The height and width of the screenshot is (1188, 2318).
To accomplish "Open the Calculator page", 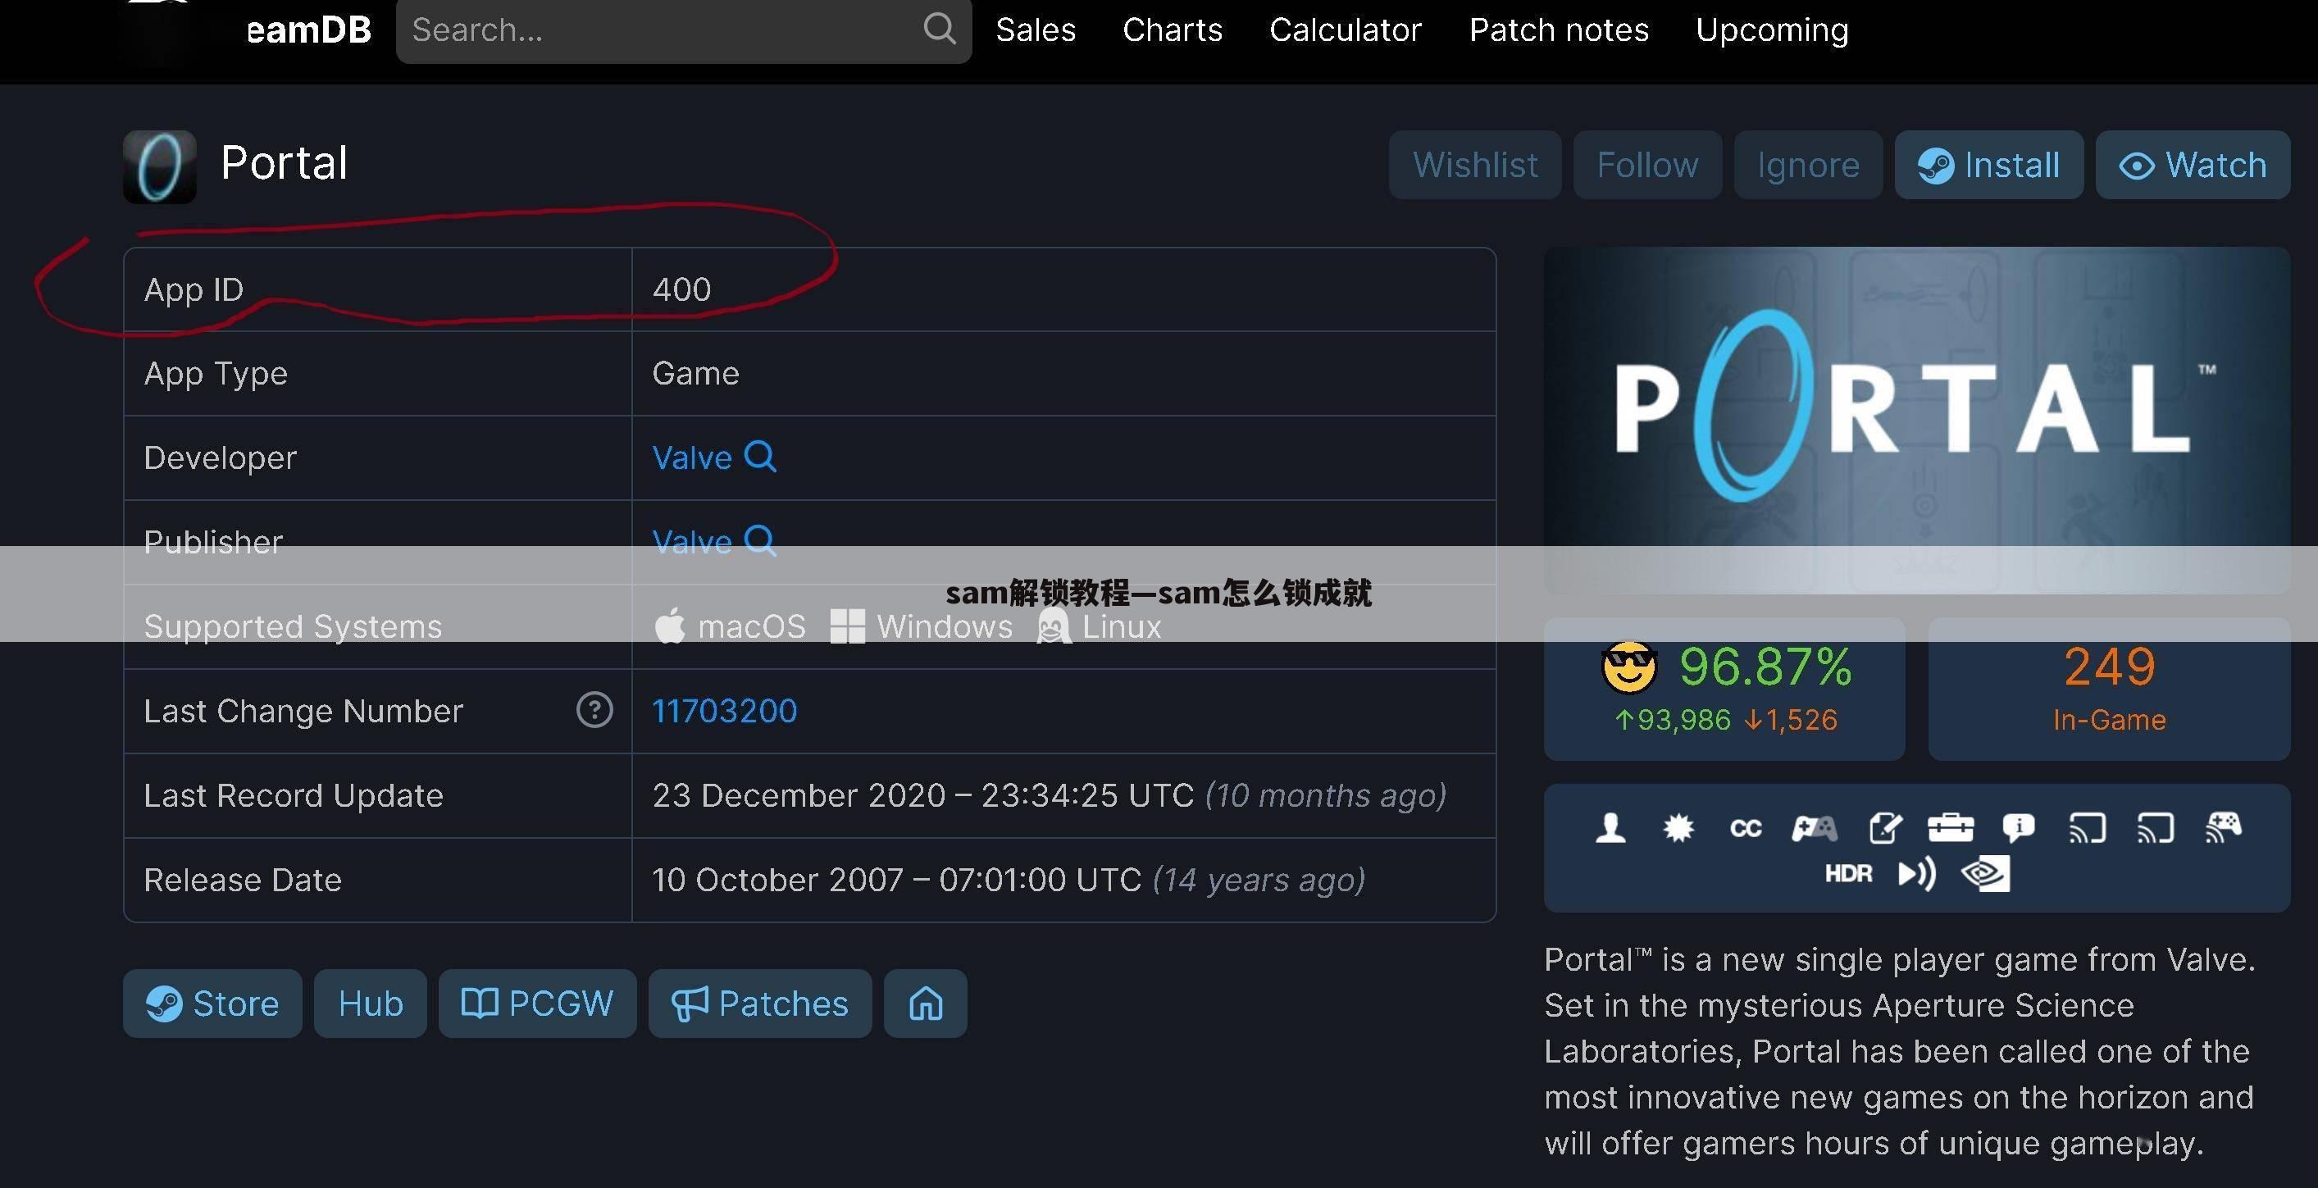I will click(x=1346, y=30).
